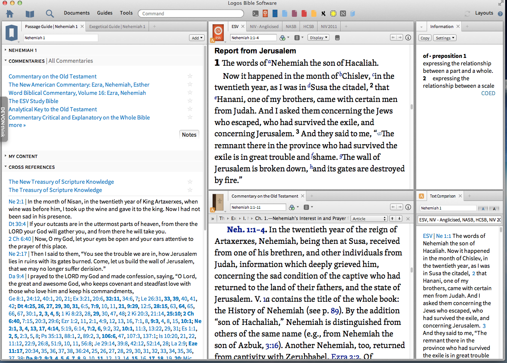Viewport: 507px width, 363px height.
Task: Open the Settings dropdown in Information panel
Action: [x=445, y=38]
